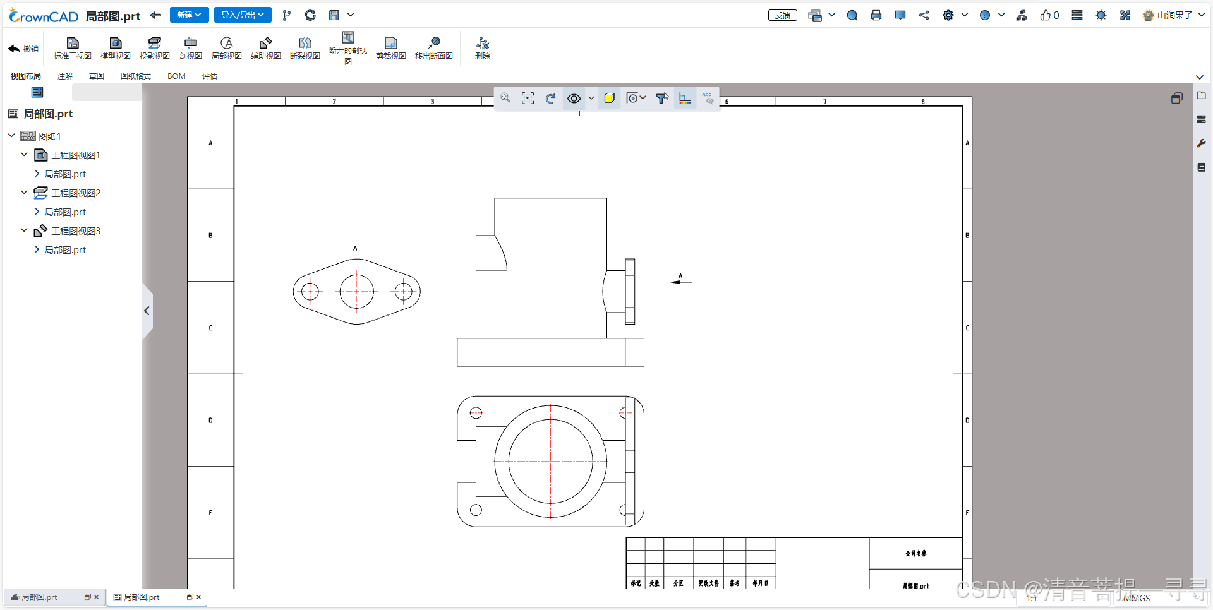
Task: Click the 标准三视图 standard three-view tool
Action: 73,48
